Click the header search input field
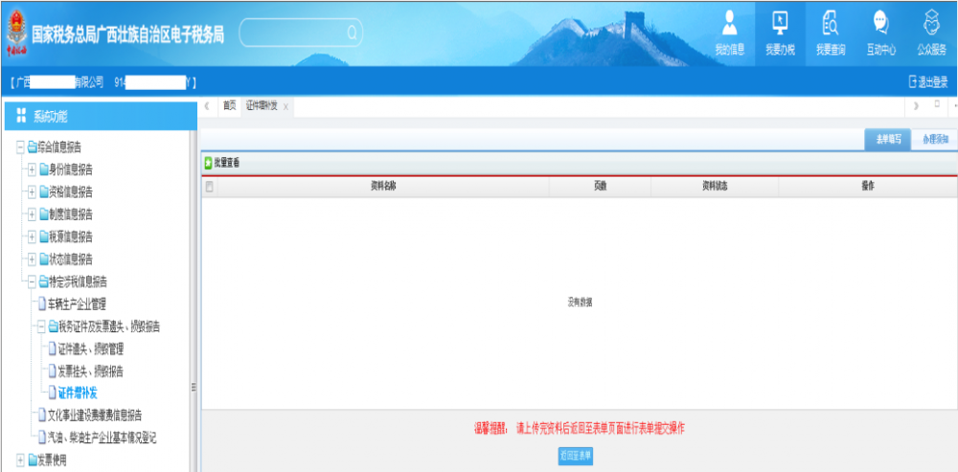 (301, 33)
